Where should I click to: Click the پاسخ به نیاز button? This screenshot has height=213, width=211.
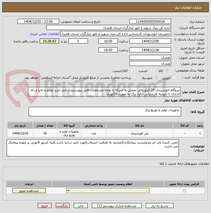160,206
